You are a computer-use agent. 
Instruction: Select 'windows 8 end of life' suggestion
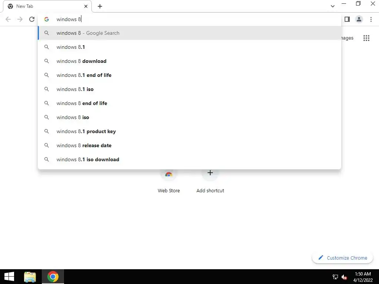189,103
